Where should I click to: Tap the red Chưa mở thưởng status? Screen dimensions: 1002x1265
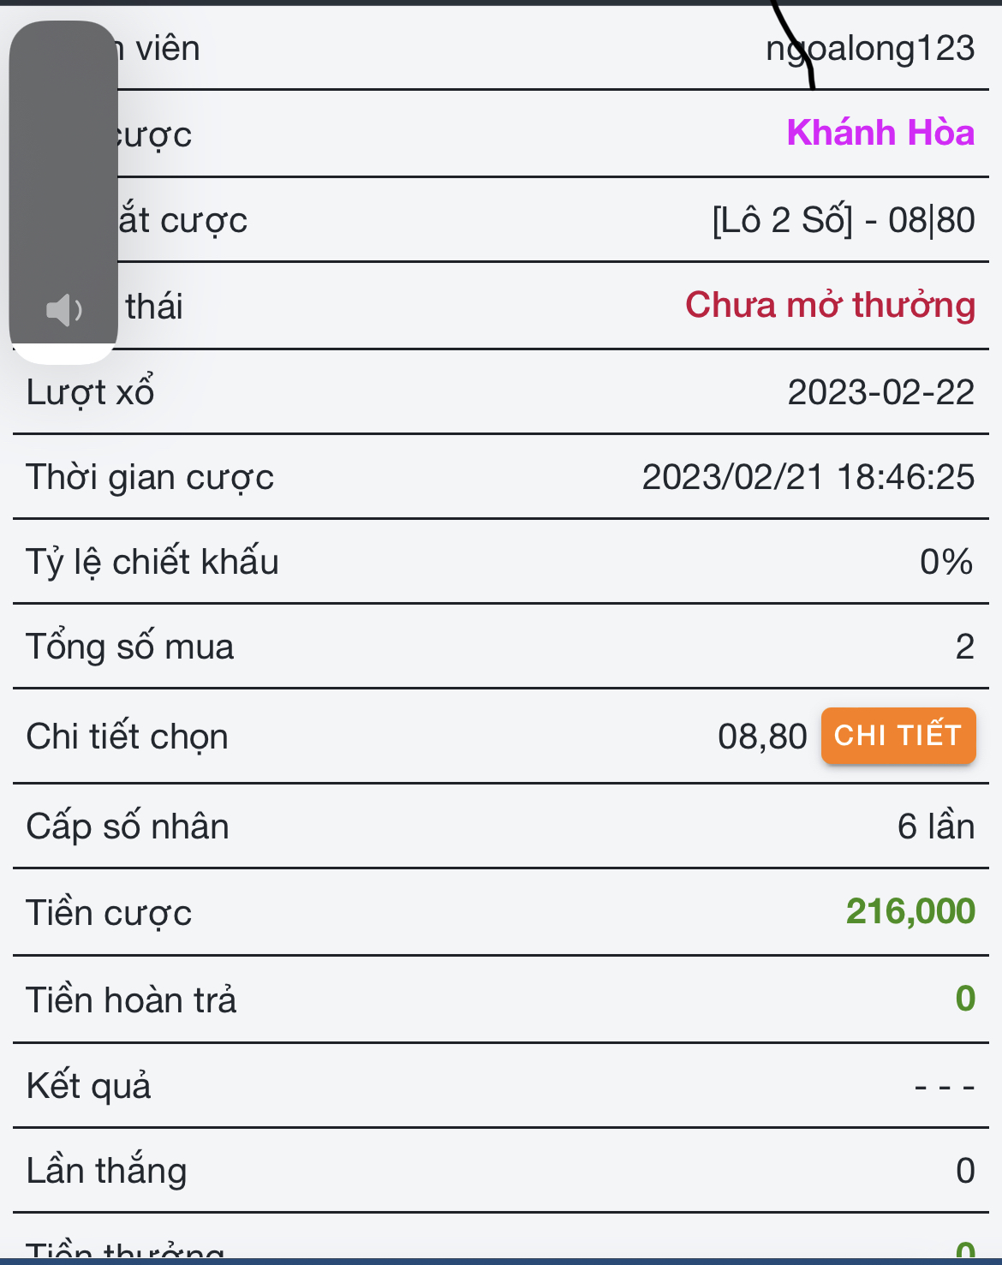coord(829,306)
